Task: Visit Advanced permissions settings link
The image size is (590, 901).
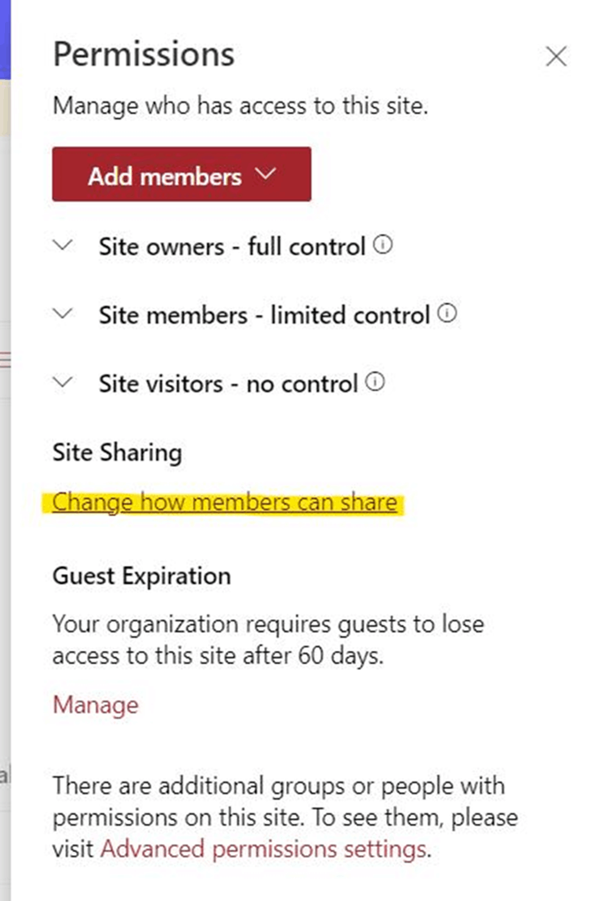Action: point(263,849)
